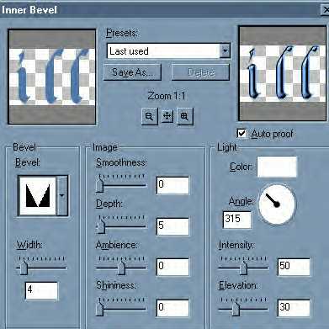Image resolution: width=329 pixels, height=329 pixels.
Task: Open the Presets dropdown arrow
Action: 225,51
